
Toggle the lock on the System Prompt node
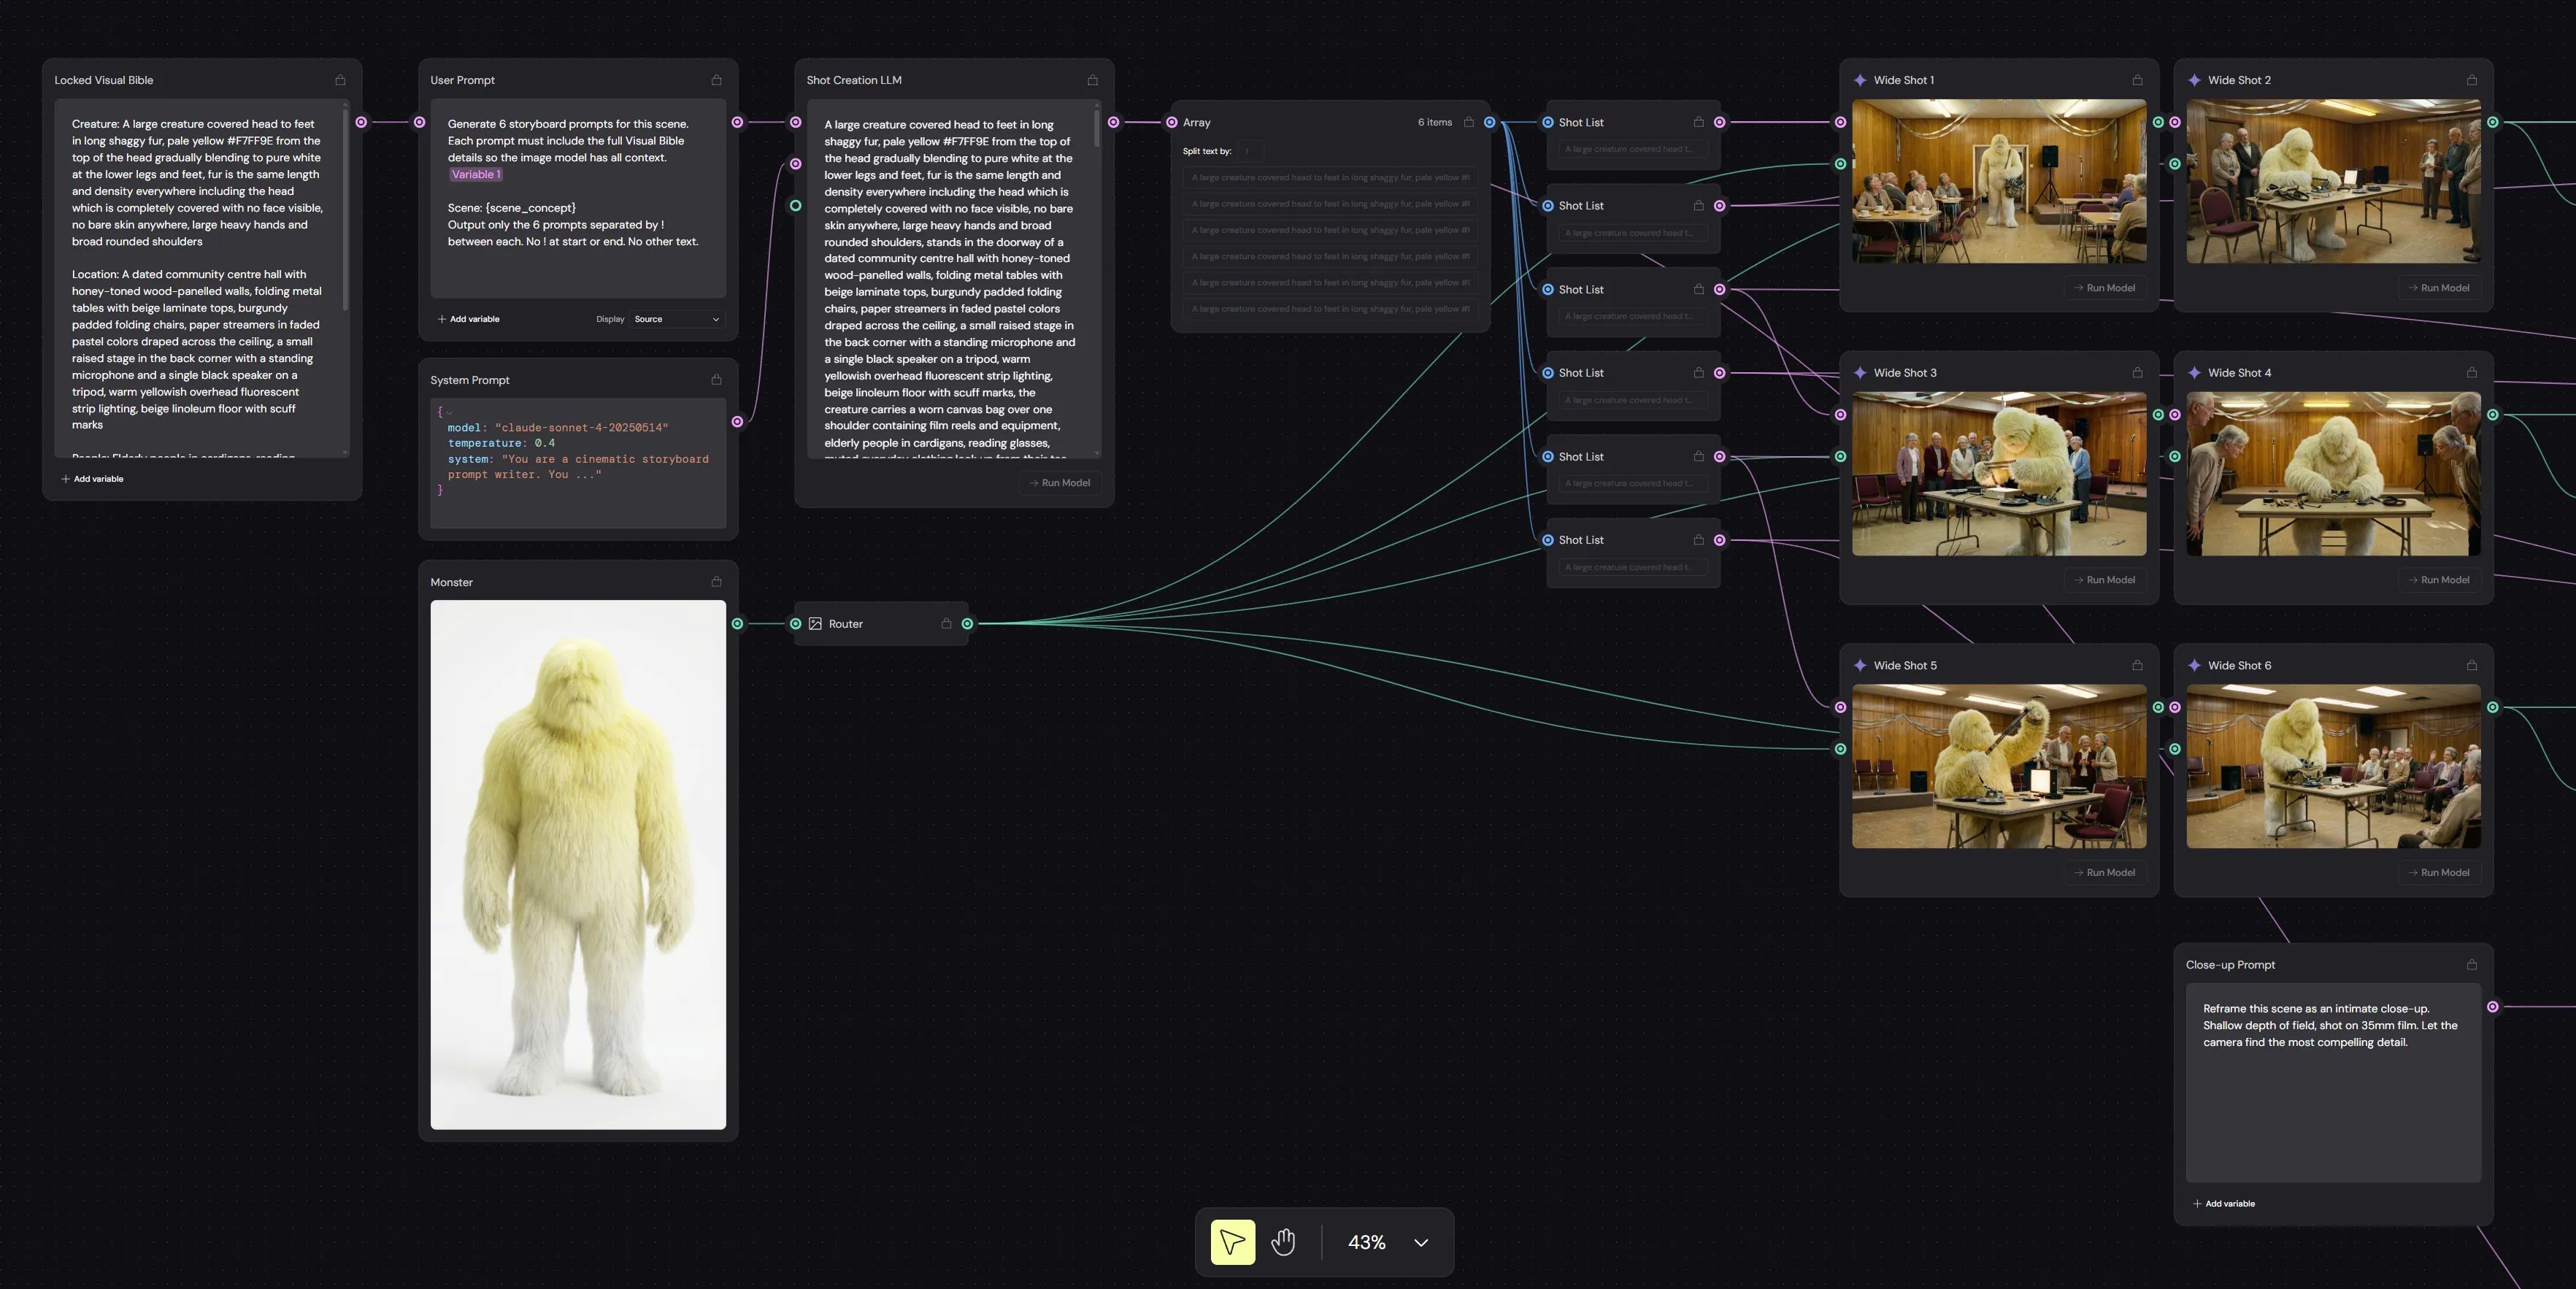coord(716,380)
